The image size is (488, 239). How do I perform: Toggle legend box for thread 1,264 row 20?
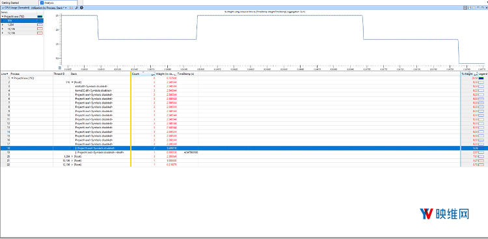(481, 156)
